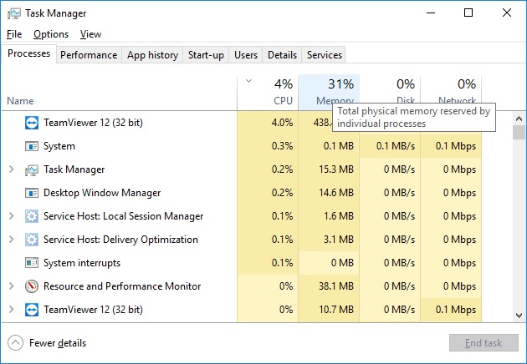Viewport: 527px width, 364px height.
Task: Expand the Task Manager process row
Action: pos(11,169)
